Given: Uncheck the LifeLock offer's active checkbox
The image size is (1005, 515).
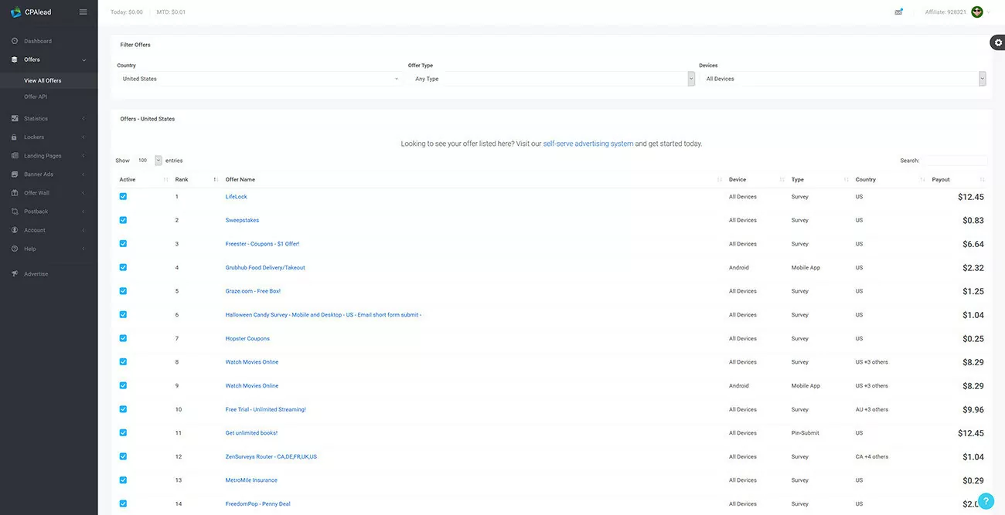Looking at the screenshot, I should (122, 196).
